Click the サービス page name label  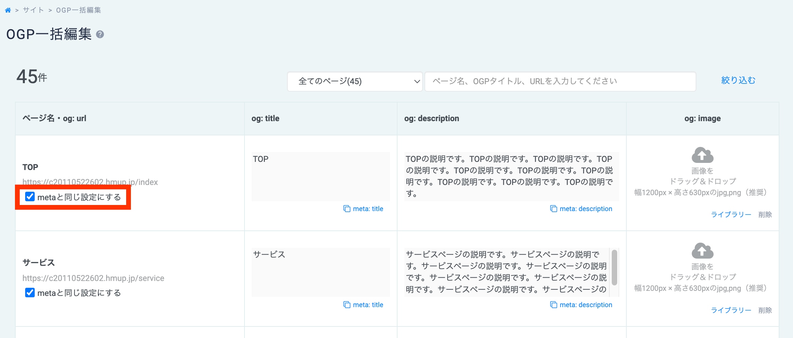click(38, 263)
